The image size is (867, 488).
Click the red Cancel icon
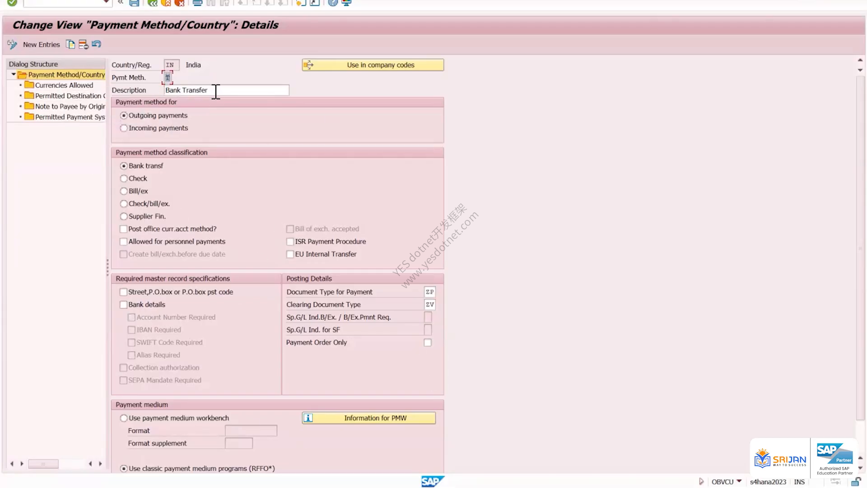180,3
